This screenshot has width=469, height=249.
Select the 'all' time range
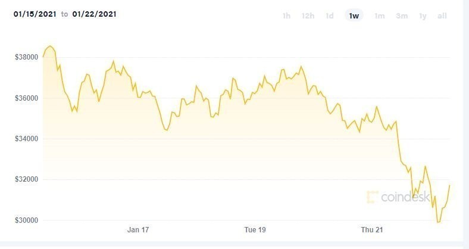click(442, 16)
